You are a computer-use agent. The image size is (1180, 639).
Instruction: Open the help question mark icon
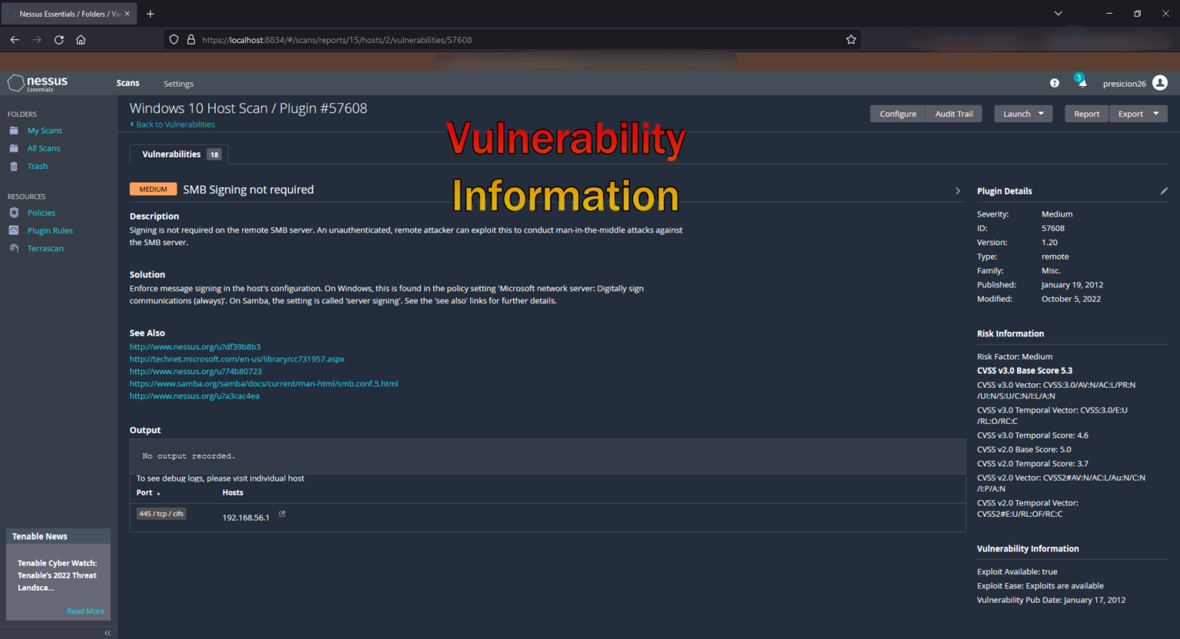tap(1055, 83)
